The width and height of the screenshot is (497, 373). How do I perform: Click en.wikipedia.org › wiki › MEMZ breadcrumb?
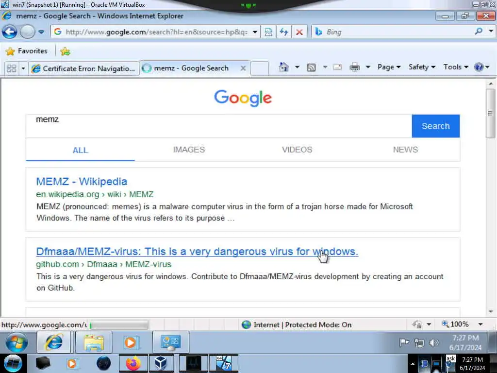click(x=95, y=194)
